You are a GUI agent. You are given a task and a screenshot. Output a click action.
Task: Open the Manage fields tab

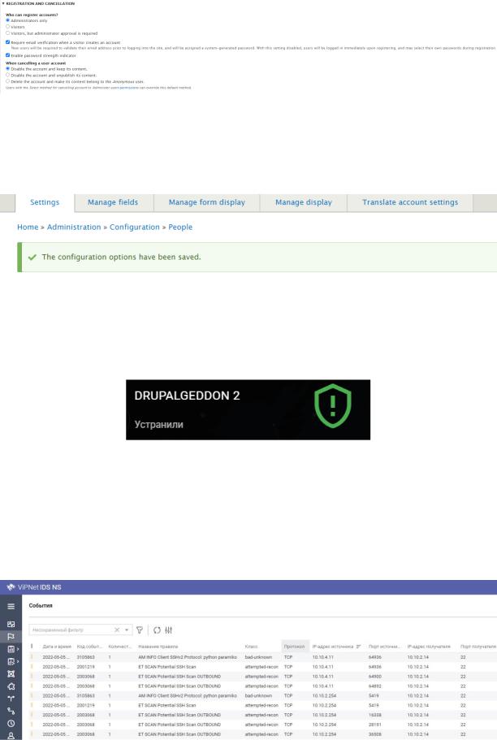113,202
